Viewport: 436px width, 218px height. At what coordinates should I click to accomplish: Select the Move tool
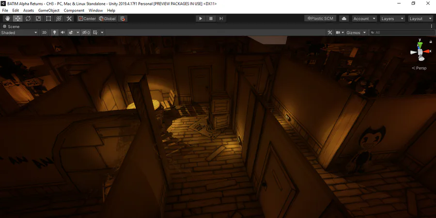18,18
